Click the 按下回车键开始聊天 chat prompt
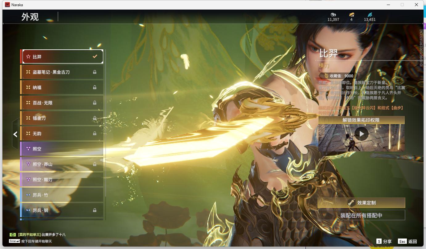Screen dimensions: 426x249 pyautogui.click(x=36, y=241)
